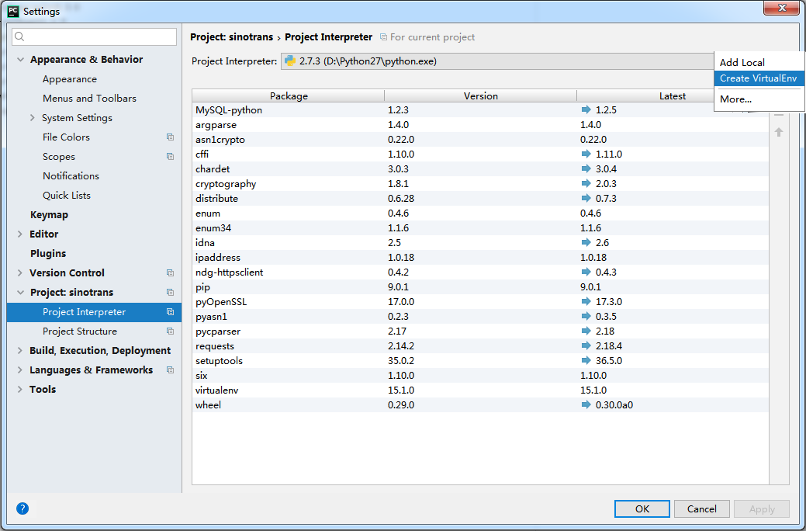Open the Quick Lists settings page
This screenshot has width=806, height=531.
(67, 196)
